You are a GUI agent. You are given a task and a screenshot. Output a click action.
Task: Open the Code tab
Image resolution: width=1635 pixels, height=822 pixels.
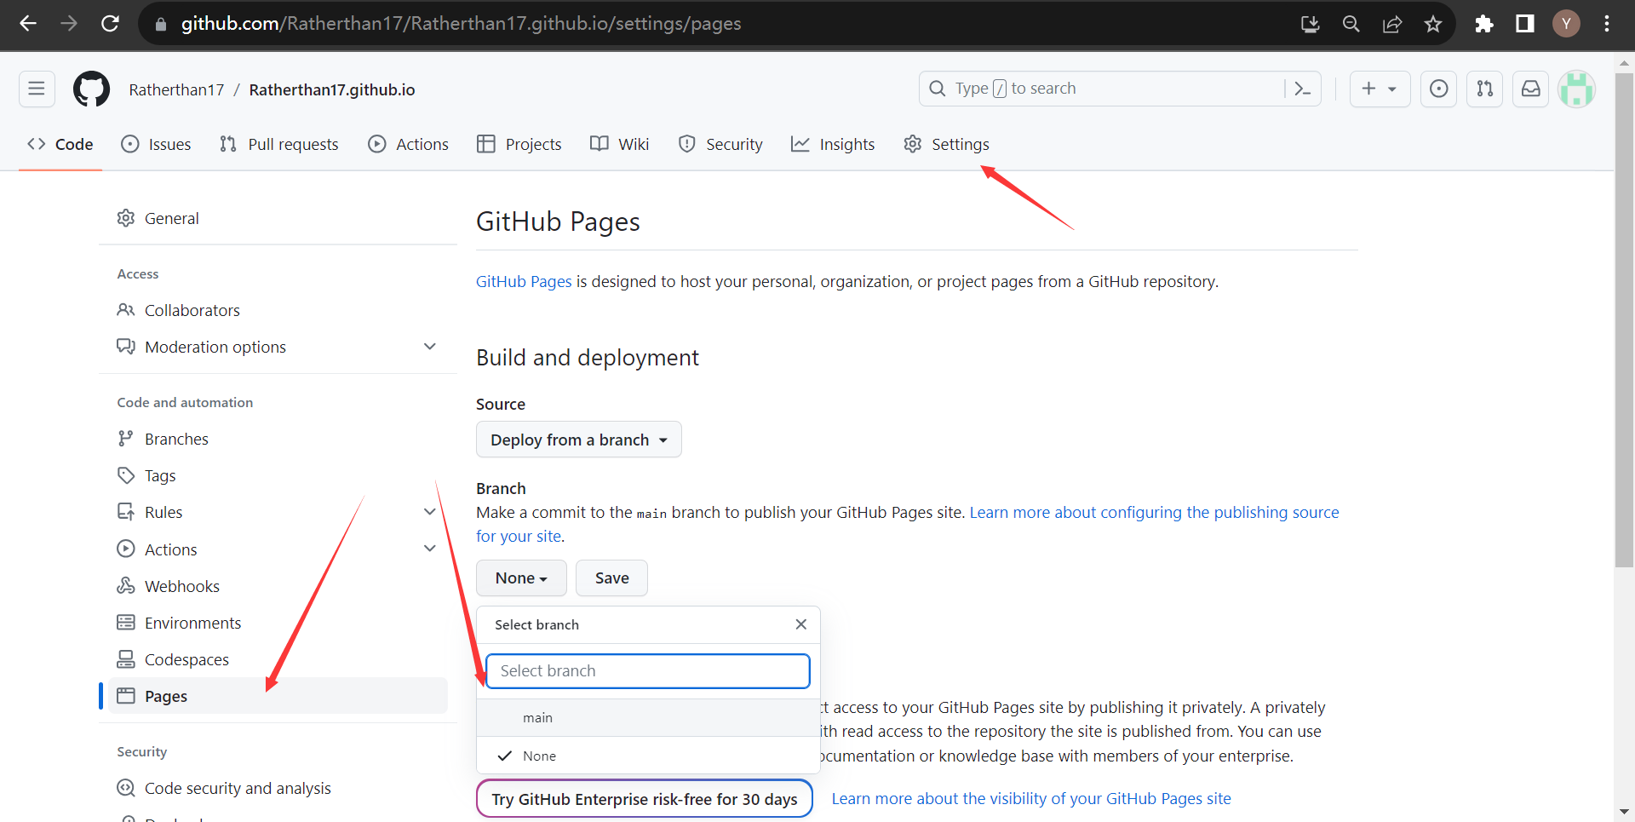pos(60,144)
